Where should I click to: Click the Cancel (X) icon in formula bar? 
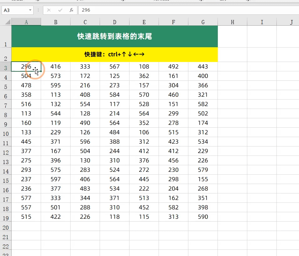tap(49, 10)
